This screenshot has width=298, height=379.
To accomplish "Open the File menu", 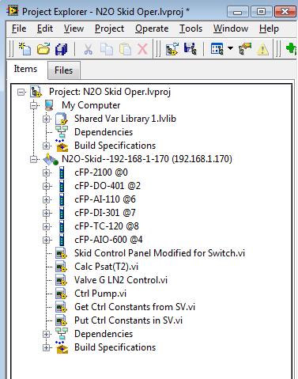I will point(19,28).
